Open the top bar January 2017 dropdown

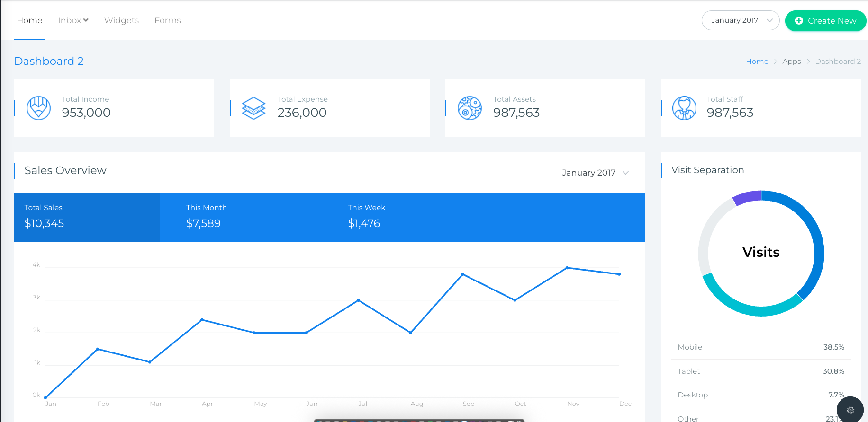click(741, 20)
